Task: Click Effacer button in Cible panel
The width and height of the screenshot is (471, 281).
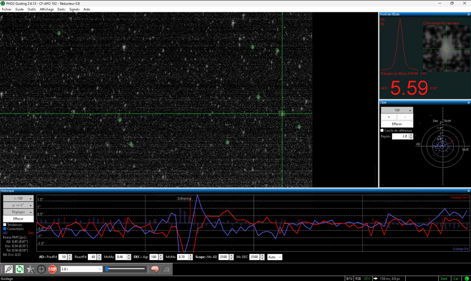Action: coord(397,124)
